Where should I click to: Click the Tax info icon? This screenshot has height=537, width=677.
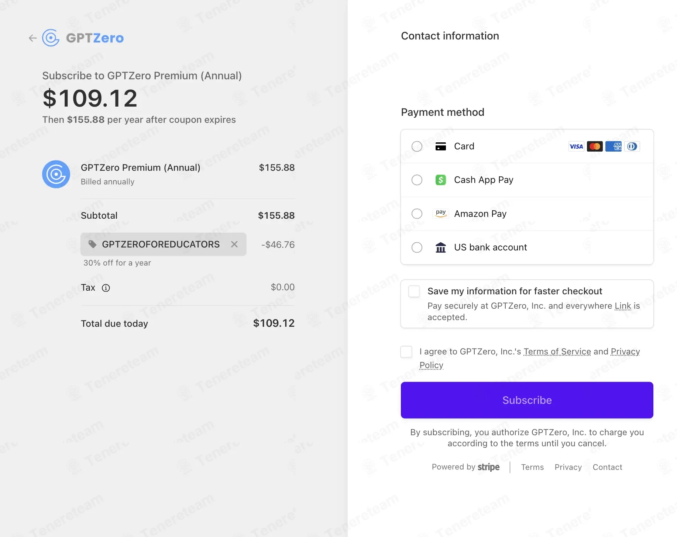pos(106,288)
